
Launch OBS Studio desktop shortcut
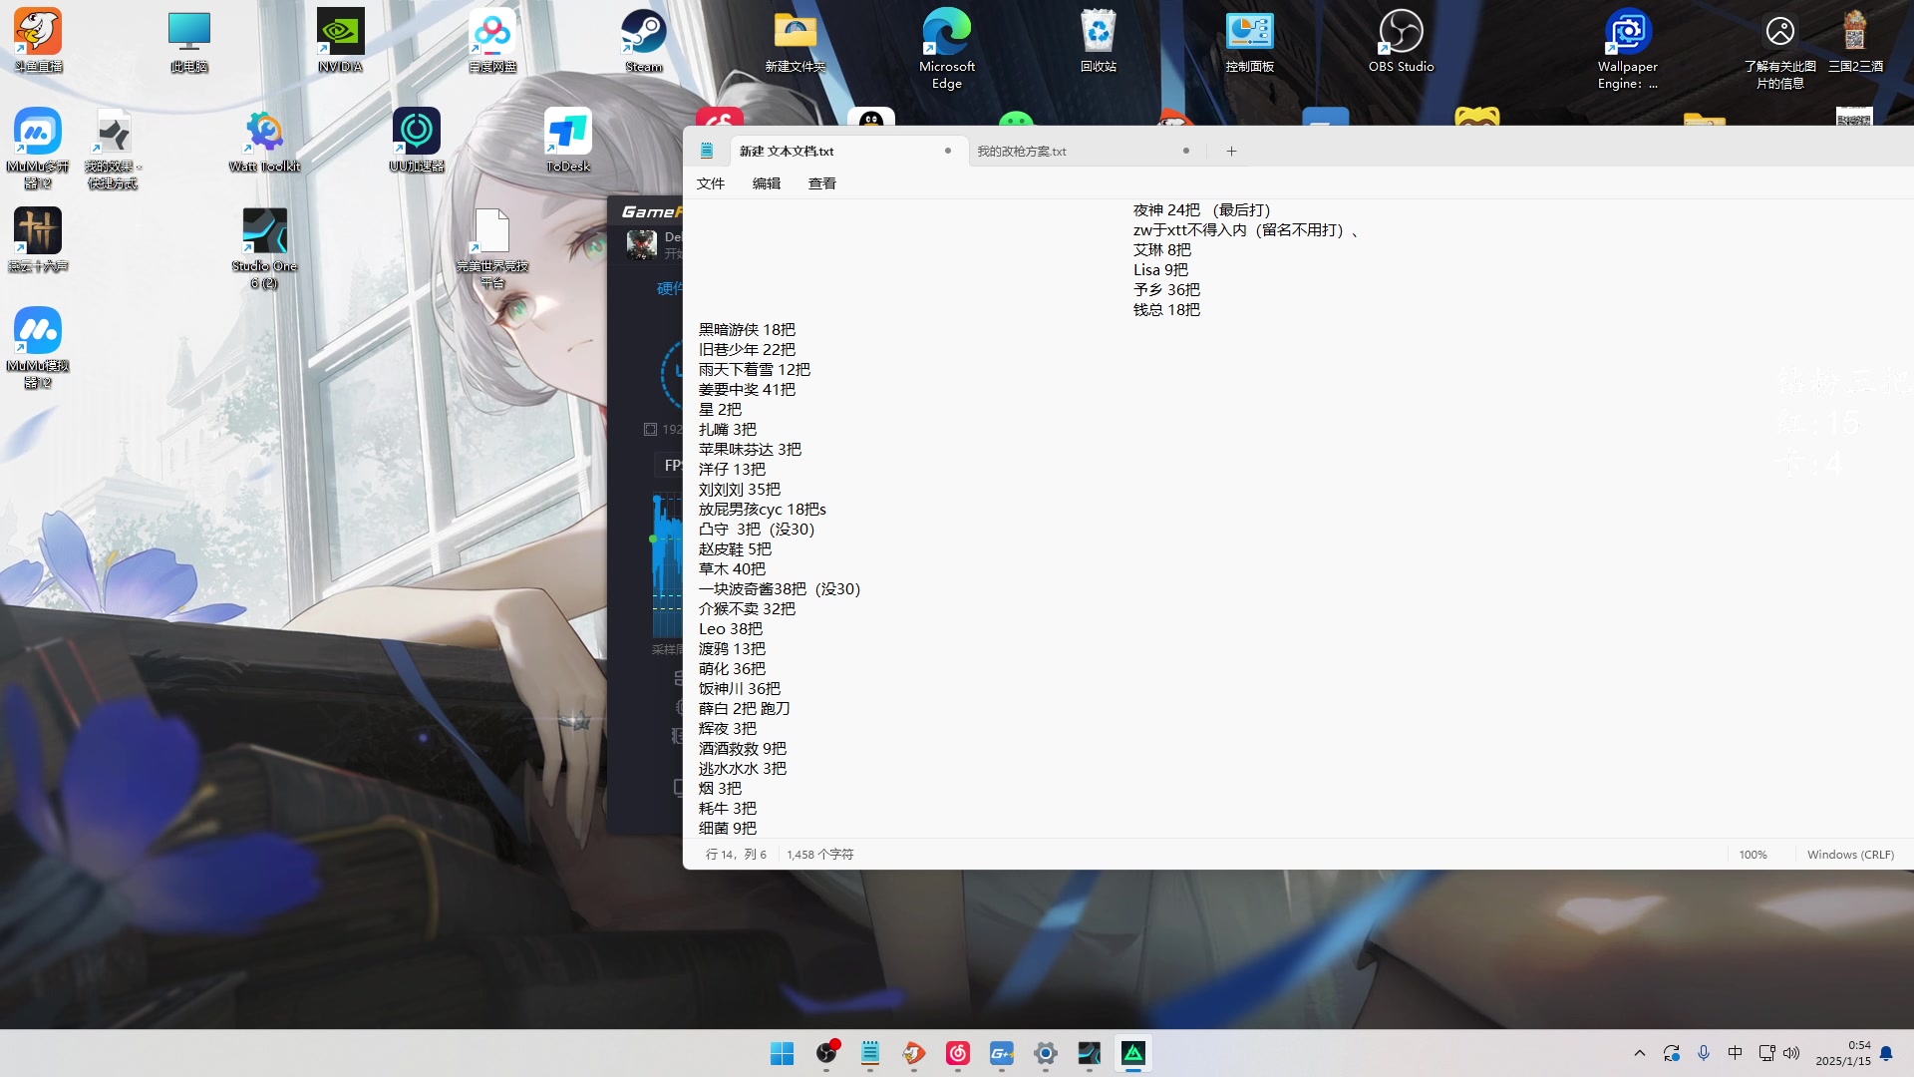coord(1402,40)
